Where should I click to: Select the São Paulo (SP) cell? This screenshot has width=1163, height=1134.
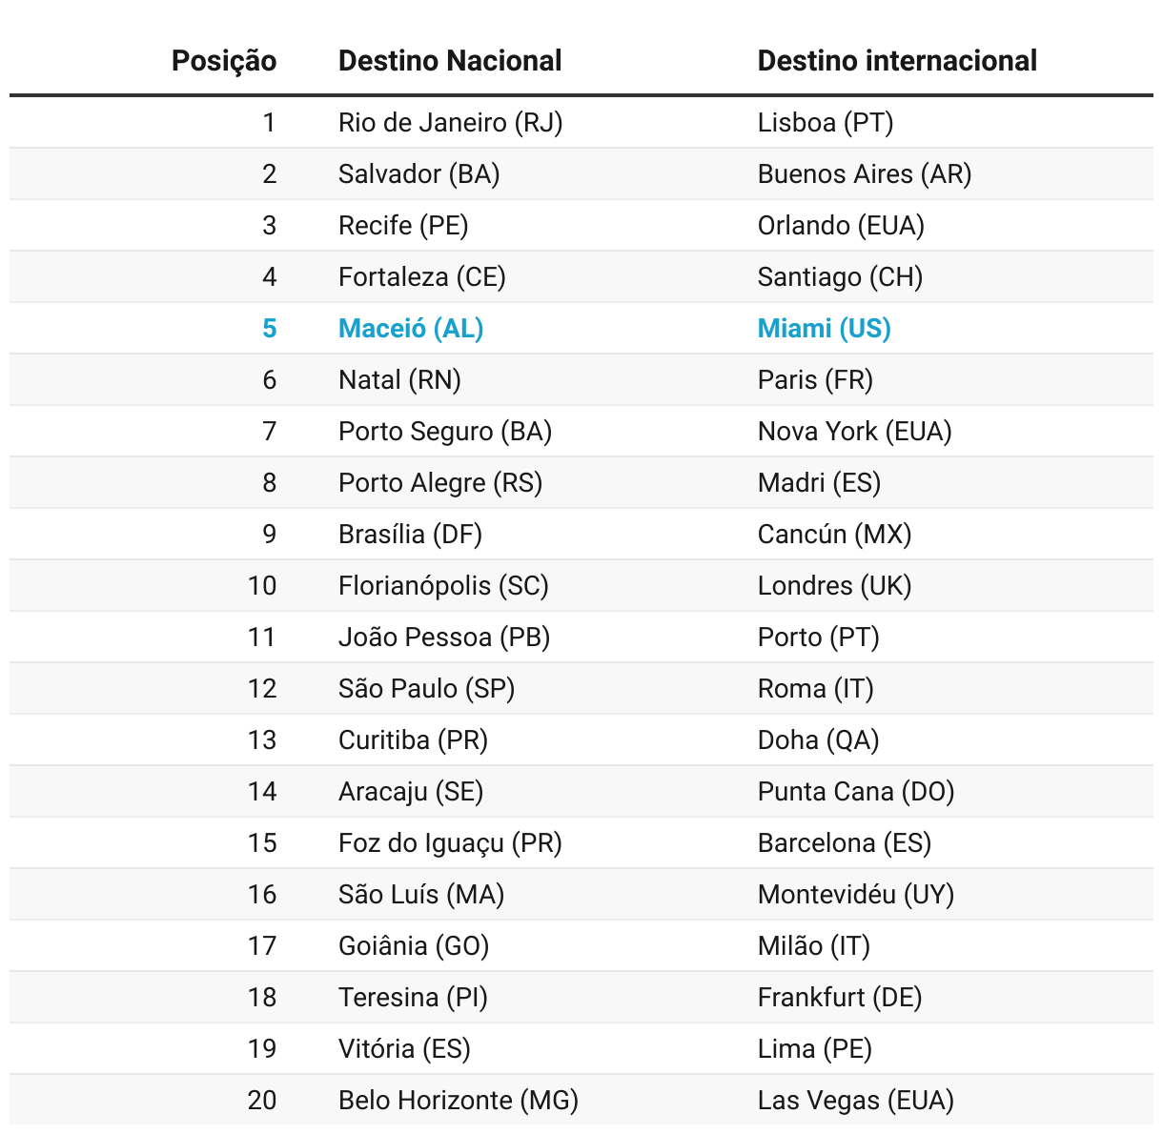(426, 689)
